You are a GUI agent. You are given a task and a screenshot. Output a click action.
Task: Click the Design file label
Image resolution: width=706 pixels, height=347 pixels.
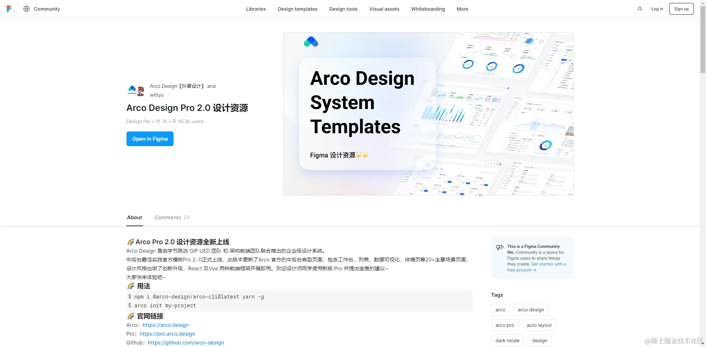(138, 121)
